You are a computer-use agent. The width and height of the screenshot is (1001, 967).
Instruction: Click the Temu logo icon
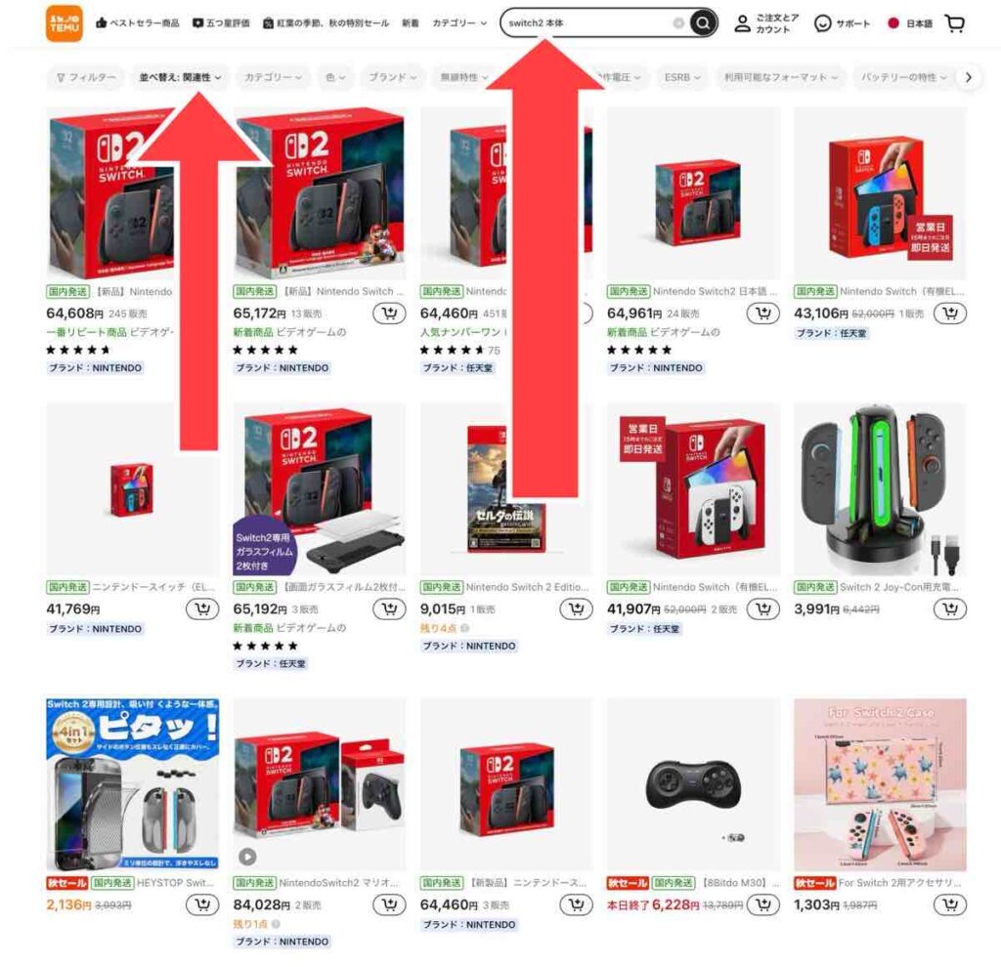pyautogui.click(x=64, y=23)
